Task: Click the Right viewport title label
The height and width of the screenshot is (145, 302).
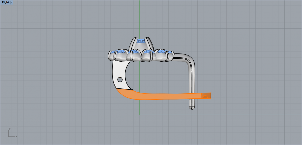Action: [6, 3]
